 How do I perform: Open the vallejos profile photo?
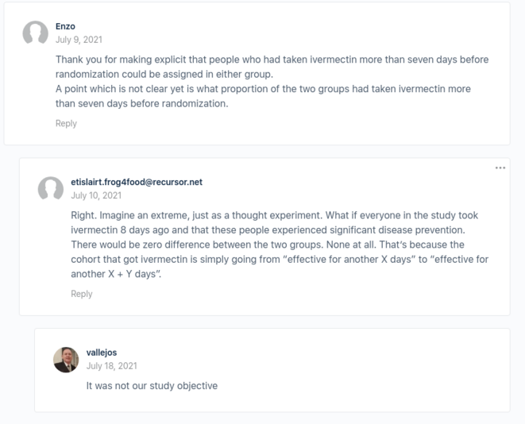[x=66, y=360]
